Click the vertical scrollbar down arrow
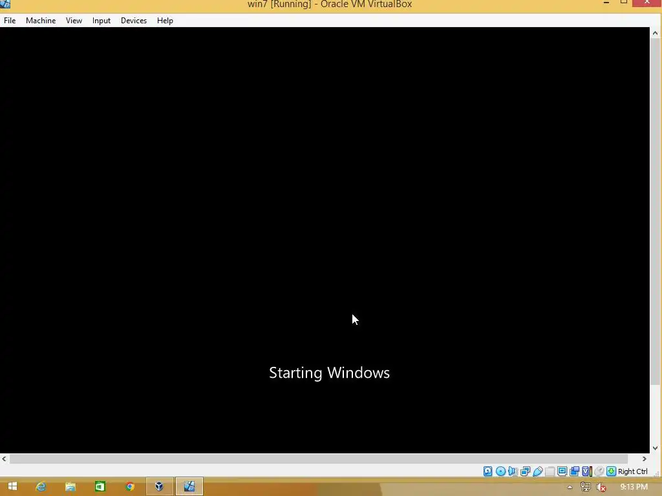 click(x=655, y=448)
